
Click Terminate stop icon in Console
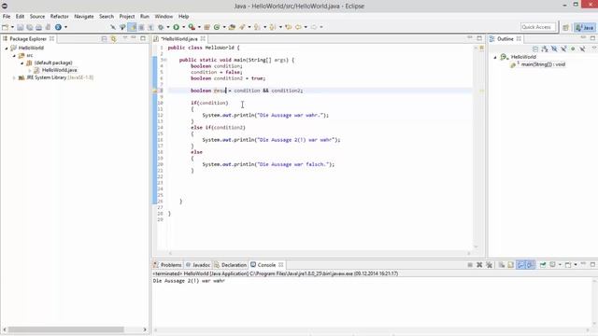pyautogui.click(x=470, y=265)
